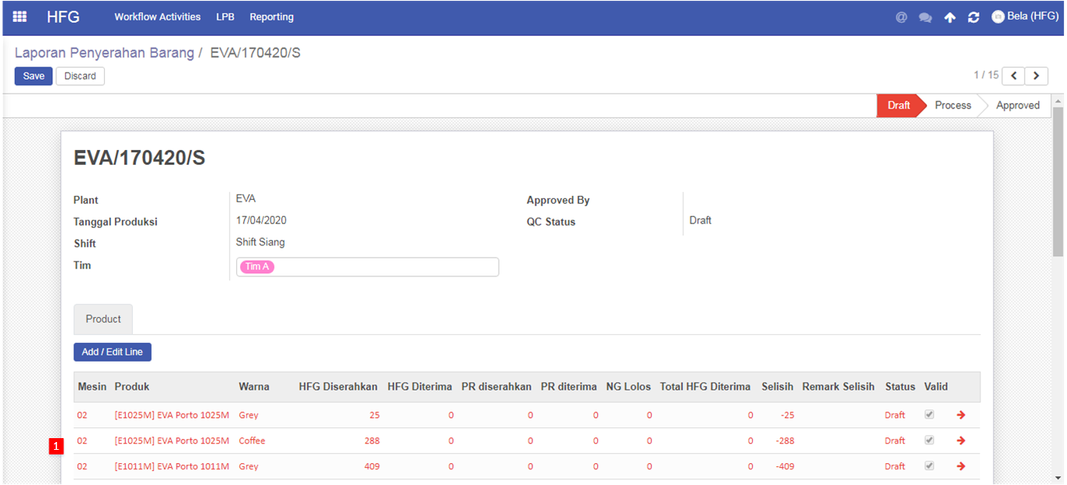The height and width of the screenshot is (485, 1067).
Task: Click the Save button
Action: [34, 76]
